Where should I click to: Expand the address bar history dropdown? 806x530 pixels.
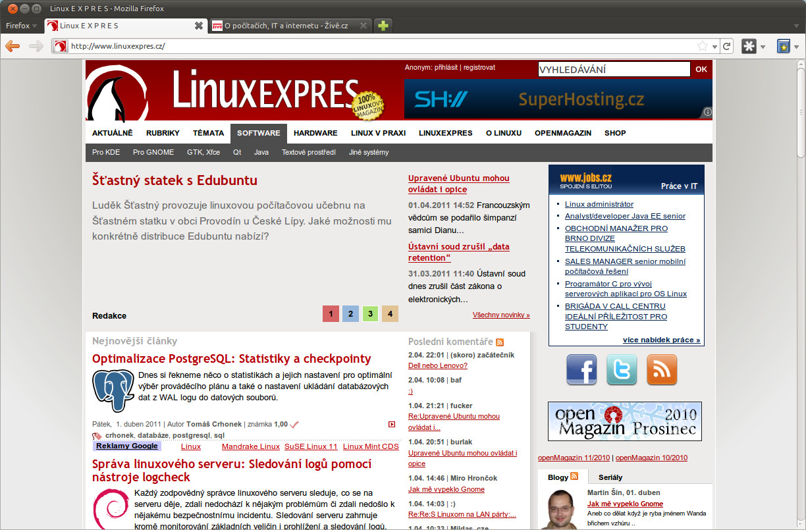714,46
